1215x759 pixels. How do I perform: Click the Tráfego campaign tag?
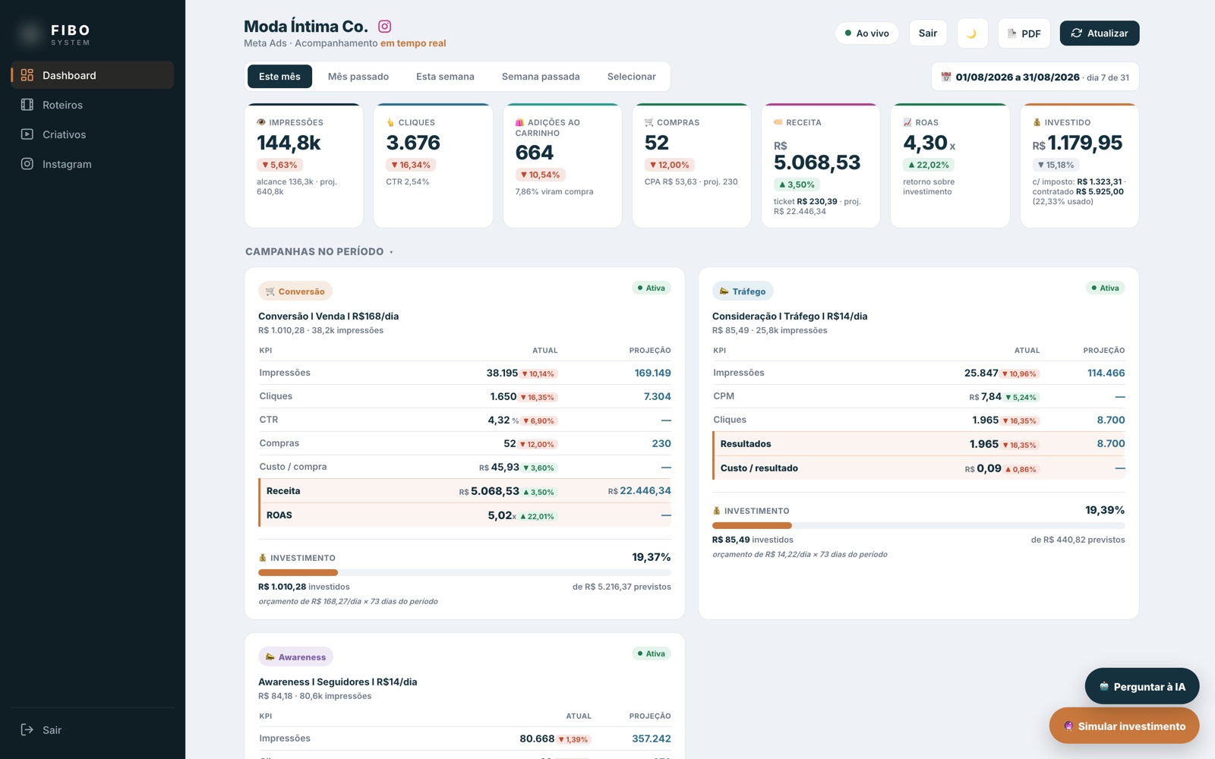point(743,291)
